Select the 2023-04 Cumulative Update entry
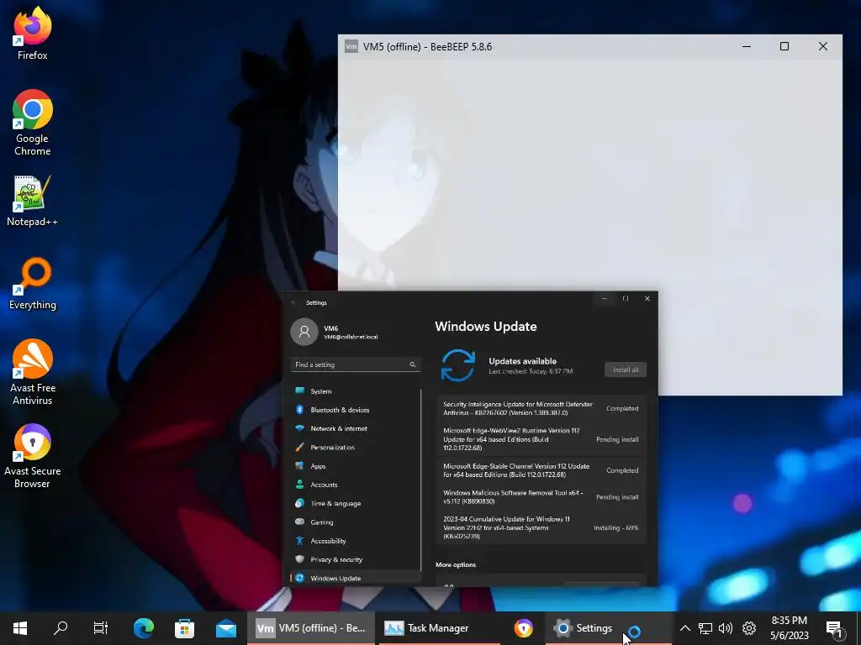The width and height of the screenshot is (861, 645). 541,527
